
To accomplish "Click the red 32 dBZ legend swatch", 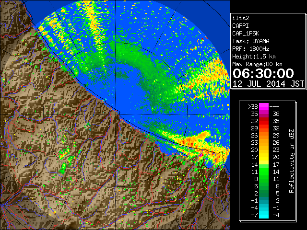I will [x=264, y=121].
